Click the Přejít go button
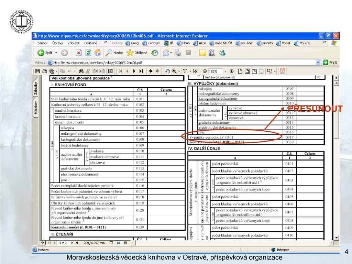Image resolution: width=352 pixels, height=264 pixels. coord(330,63)
